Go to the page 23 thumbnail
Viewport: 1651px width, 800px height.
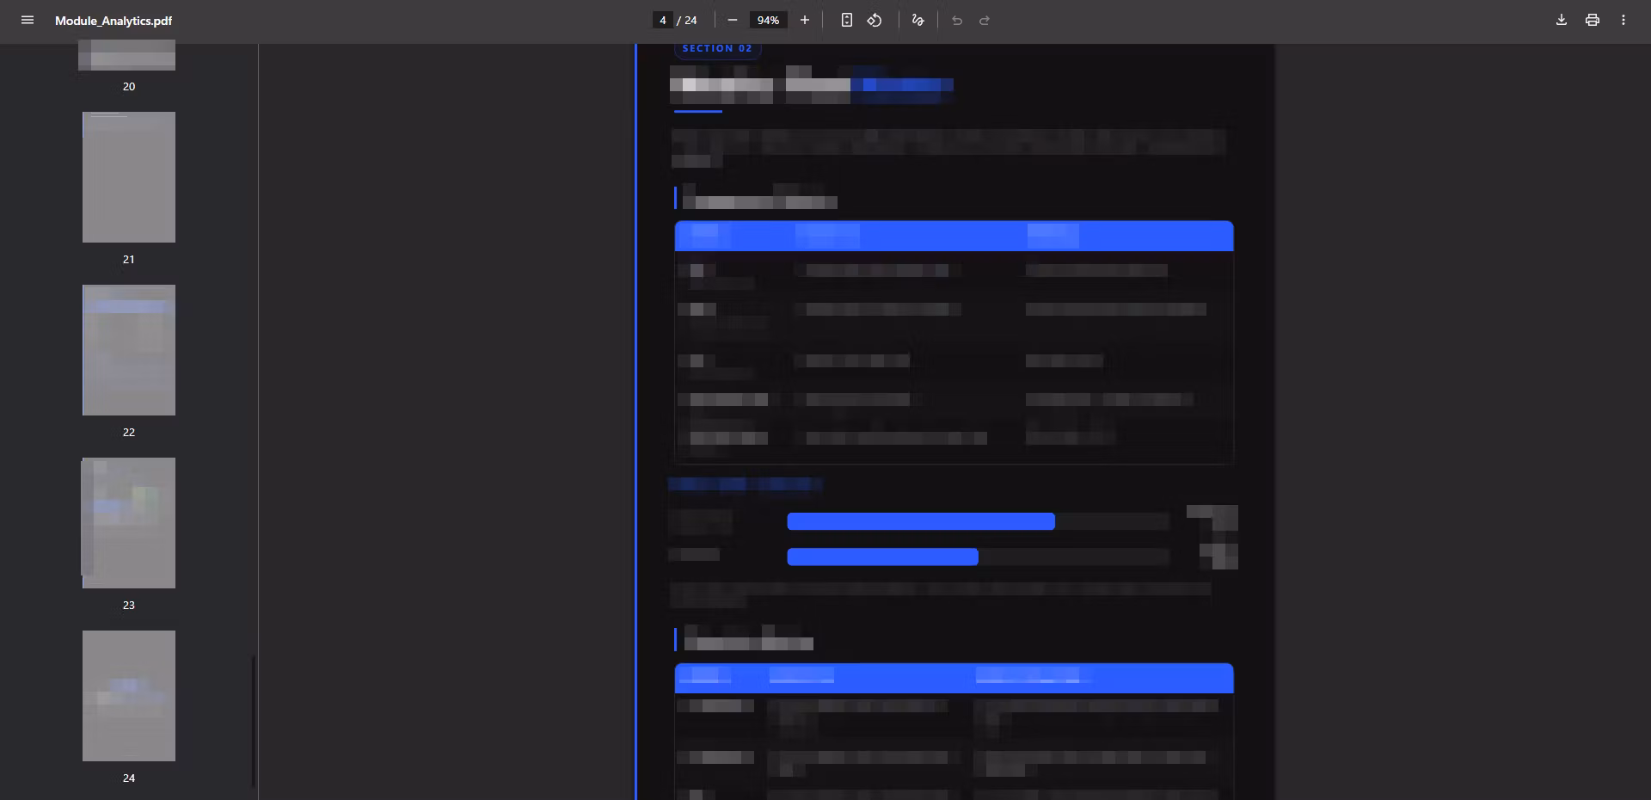tap(128, 523)
